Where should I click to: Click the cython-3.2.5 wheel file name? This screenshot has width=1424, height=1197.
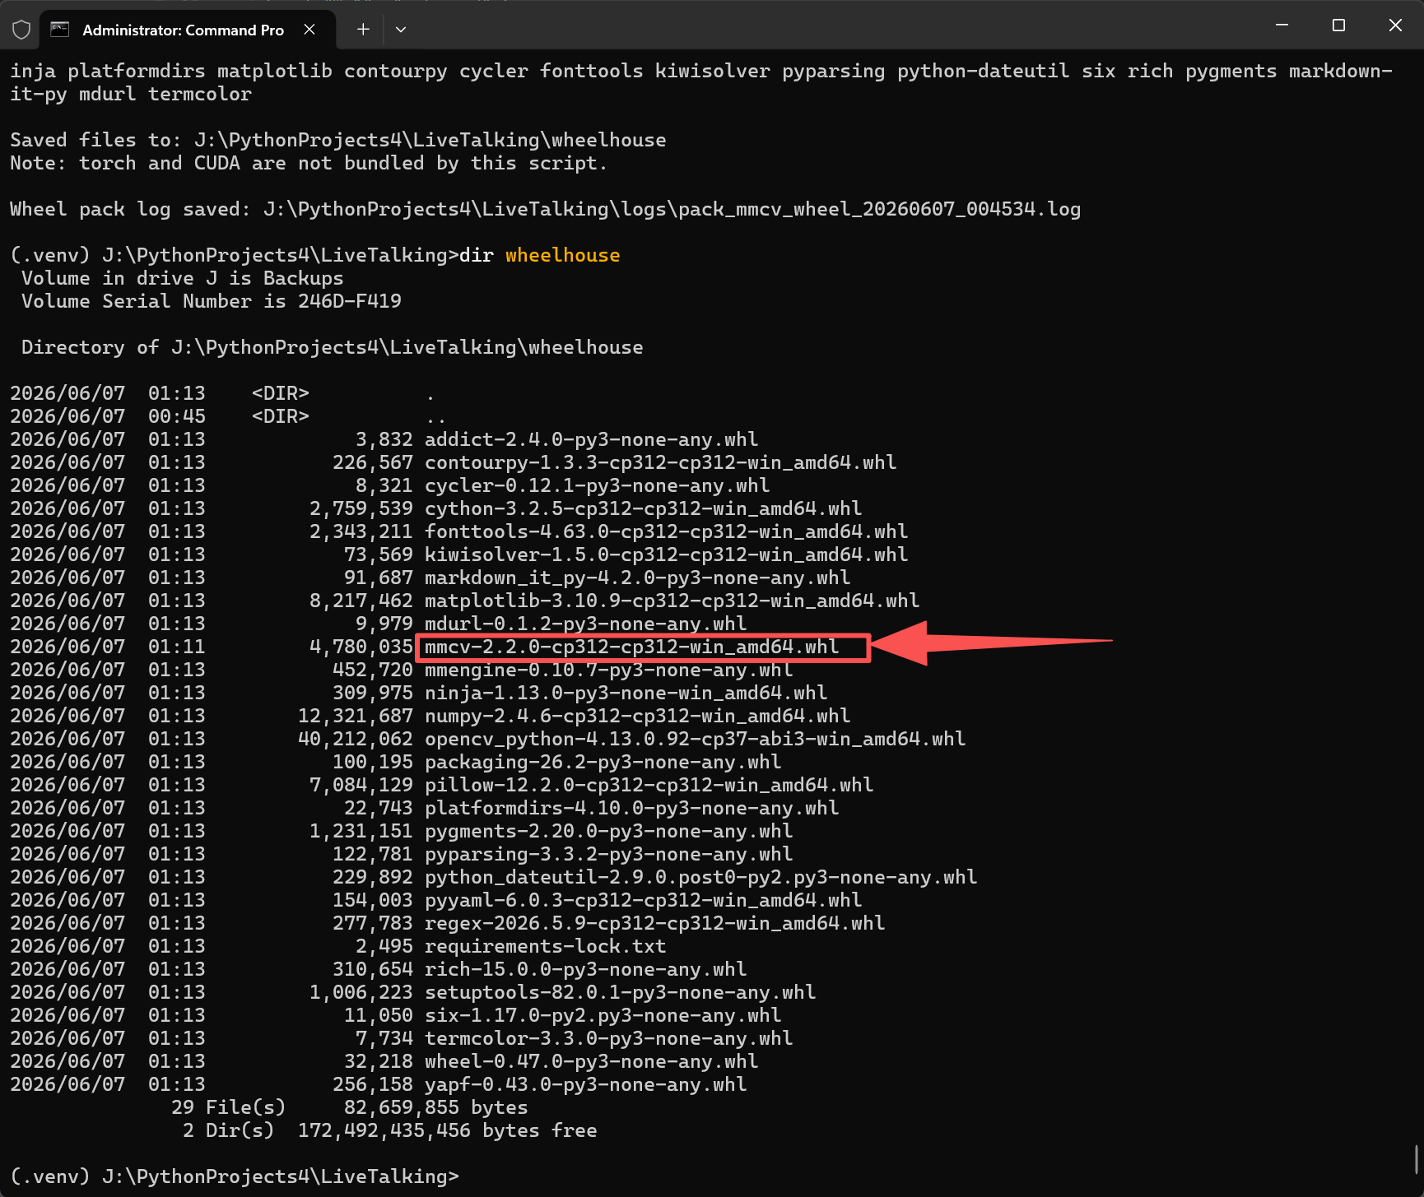644,508
